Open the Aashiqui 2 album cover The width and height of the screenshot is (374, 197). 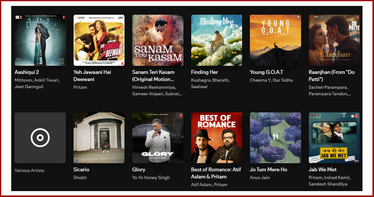click(40, 40)
